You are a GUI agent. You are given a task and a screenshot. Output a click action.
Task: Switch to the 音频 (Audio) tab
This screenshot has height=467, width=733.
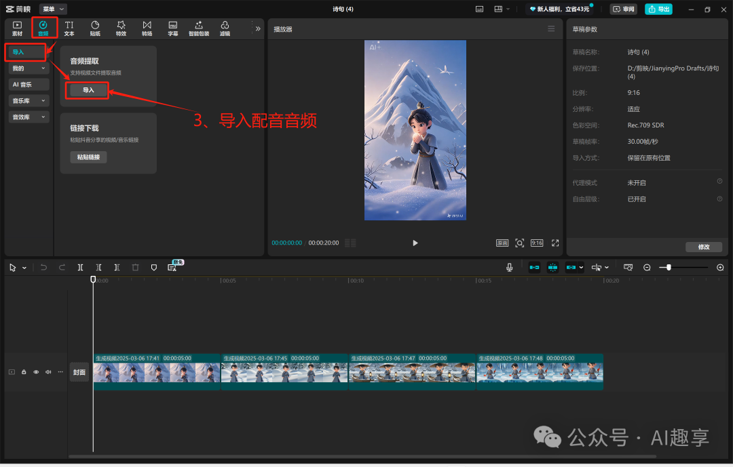[x=43, y=28]
